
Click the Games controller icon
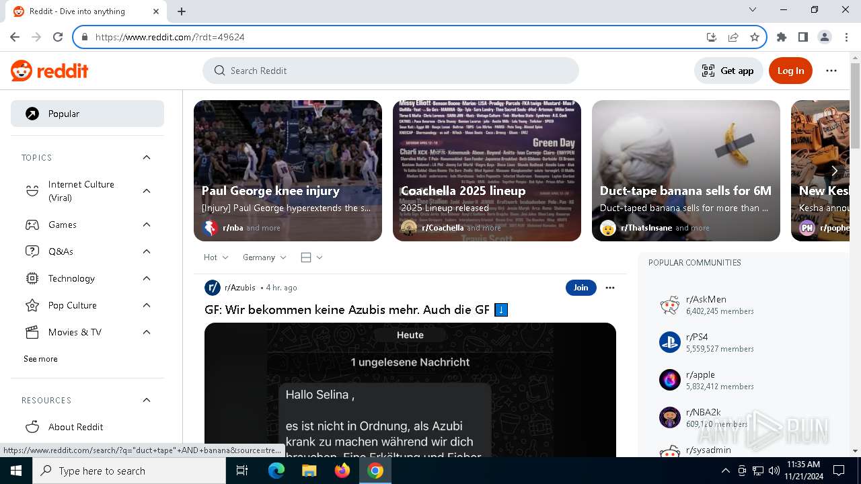(32, 225)
